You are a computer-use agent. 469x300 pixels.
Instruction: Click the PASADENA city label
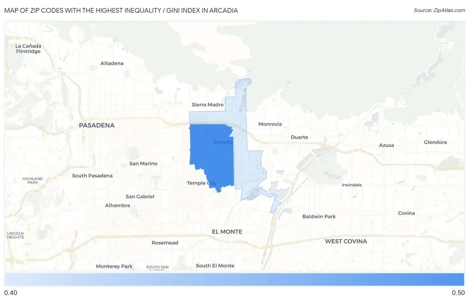(x=97, y=125)
